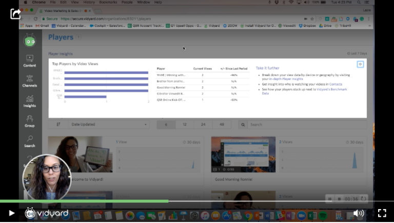Viewport: 394px width, 223px height.
Task: Open Group in the left sidebar
Action: 30,121
